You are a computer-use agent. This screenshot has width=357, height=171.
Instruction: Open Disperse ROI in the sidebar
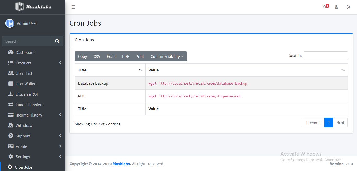[x=27, y=94]
